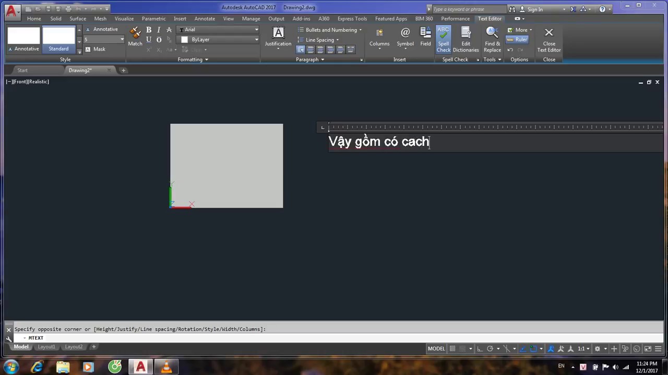Toggle Polar tracking in the status bar
This screenshot has width=668, height=375.
coord(490,348)
